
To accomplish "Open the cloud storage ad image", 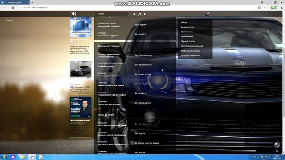I will [x=81, y=27].
